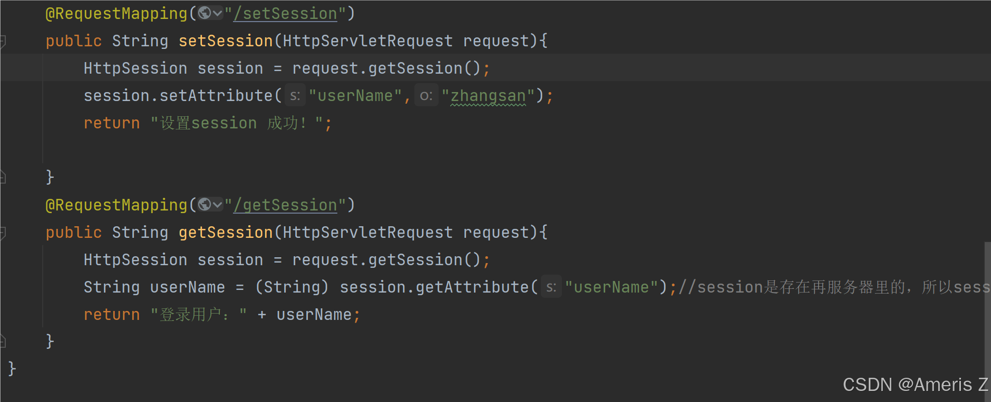
Task: Click the userName variable in return statement
Action: click(x=314, y=315)
